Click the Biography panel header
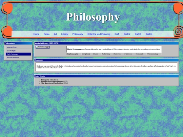 pyautogui.click(x=106, y=60)
